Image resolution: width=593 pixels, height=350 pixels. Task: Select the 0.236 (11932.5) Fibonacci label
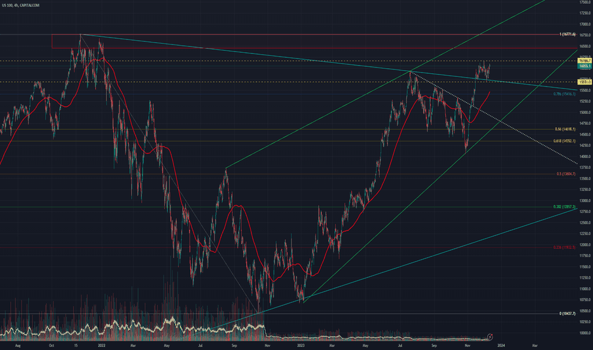pos(564,248)
